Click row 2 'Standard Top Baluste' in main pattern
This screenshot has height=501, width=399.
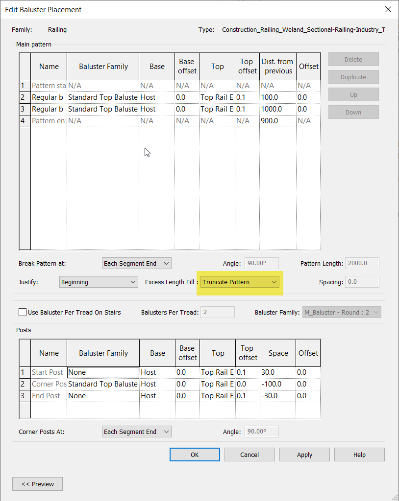[x=103, y=97]
